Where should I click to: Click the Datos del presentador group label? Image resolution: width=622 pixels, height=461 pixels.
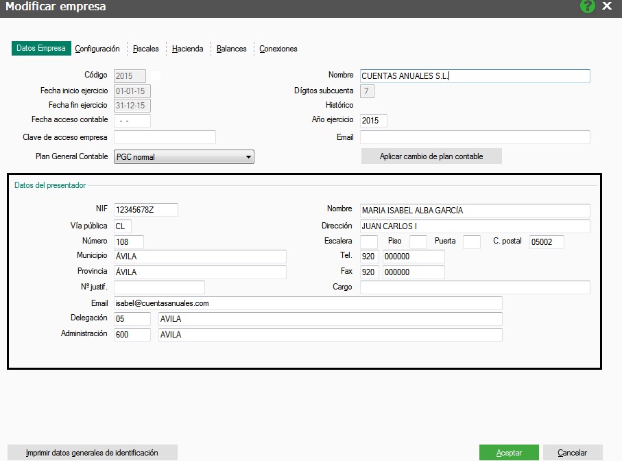(x=50, y=185)
